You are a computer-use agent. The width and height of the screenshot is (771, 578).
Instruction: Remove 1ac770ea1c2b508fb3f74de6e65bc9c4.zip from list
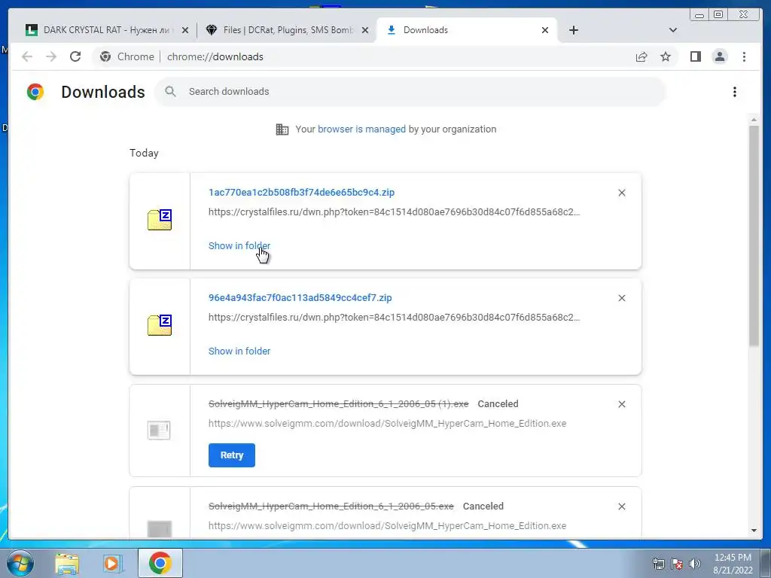[621, 193]
